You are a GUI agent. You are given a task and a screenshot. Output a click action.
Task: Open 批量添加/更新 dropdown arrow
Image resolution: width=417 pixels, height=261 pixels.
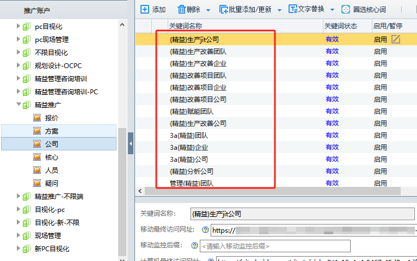(x=279, y=10)
